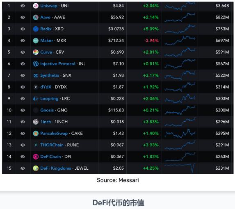Open the Loopring asset link
The width and height of the screenshot is (235, 209).
tap(49, 99)
